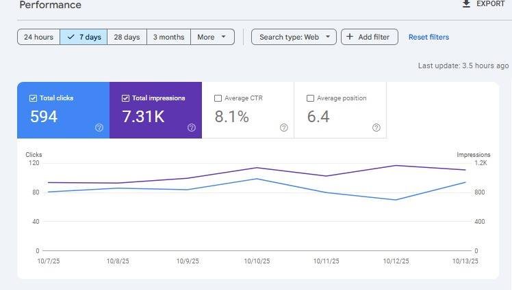Viewport: 512px width, 290px height.
Task: Click the plus icon in Add filter
Action: click(349, 37)
